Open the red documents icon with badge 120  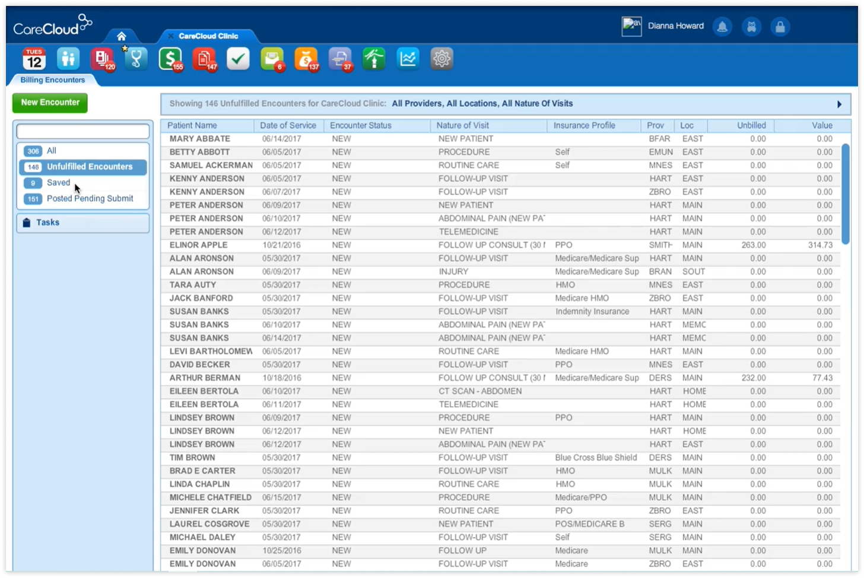(102, 59)
